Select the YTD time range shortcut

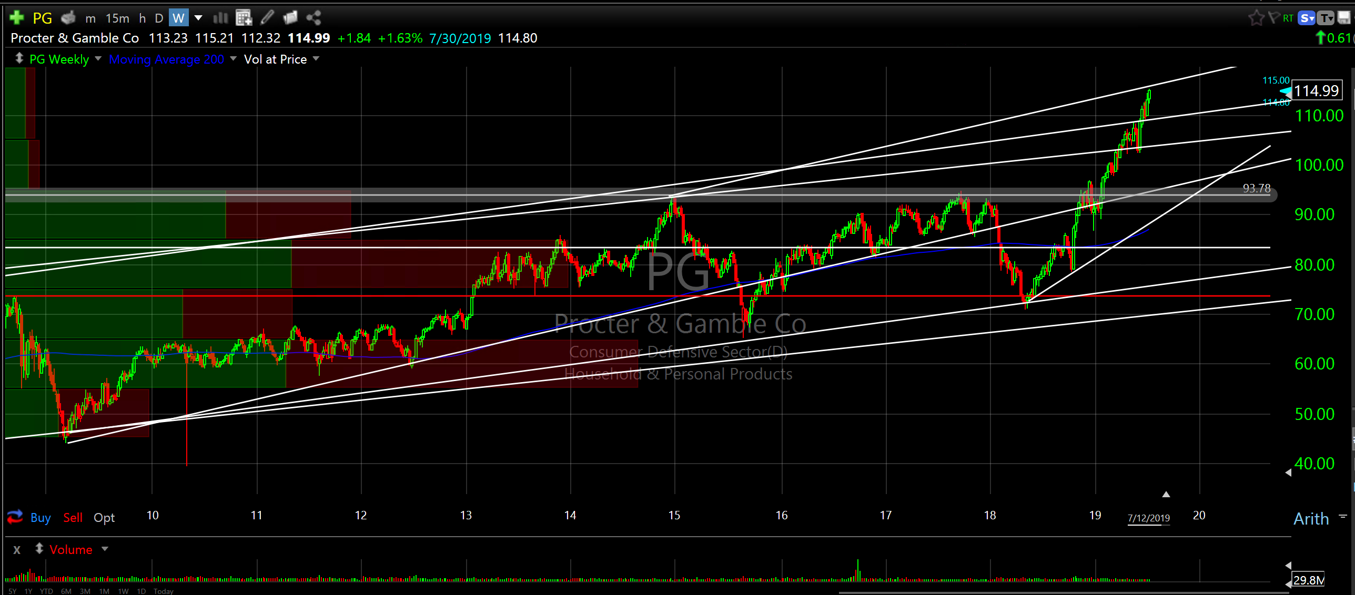click(x=46, y=591)
